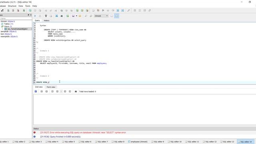256x144 pixels.
Task: Switch to SQL editor 1 tab
Action: pyautogui.click(x=4, y=142)
